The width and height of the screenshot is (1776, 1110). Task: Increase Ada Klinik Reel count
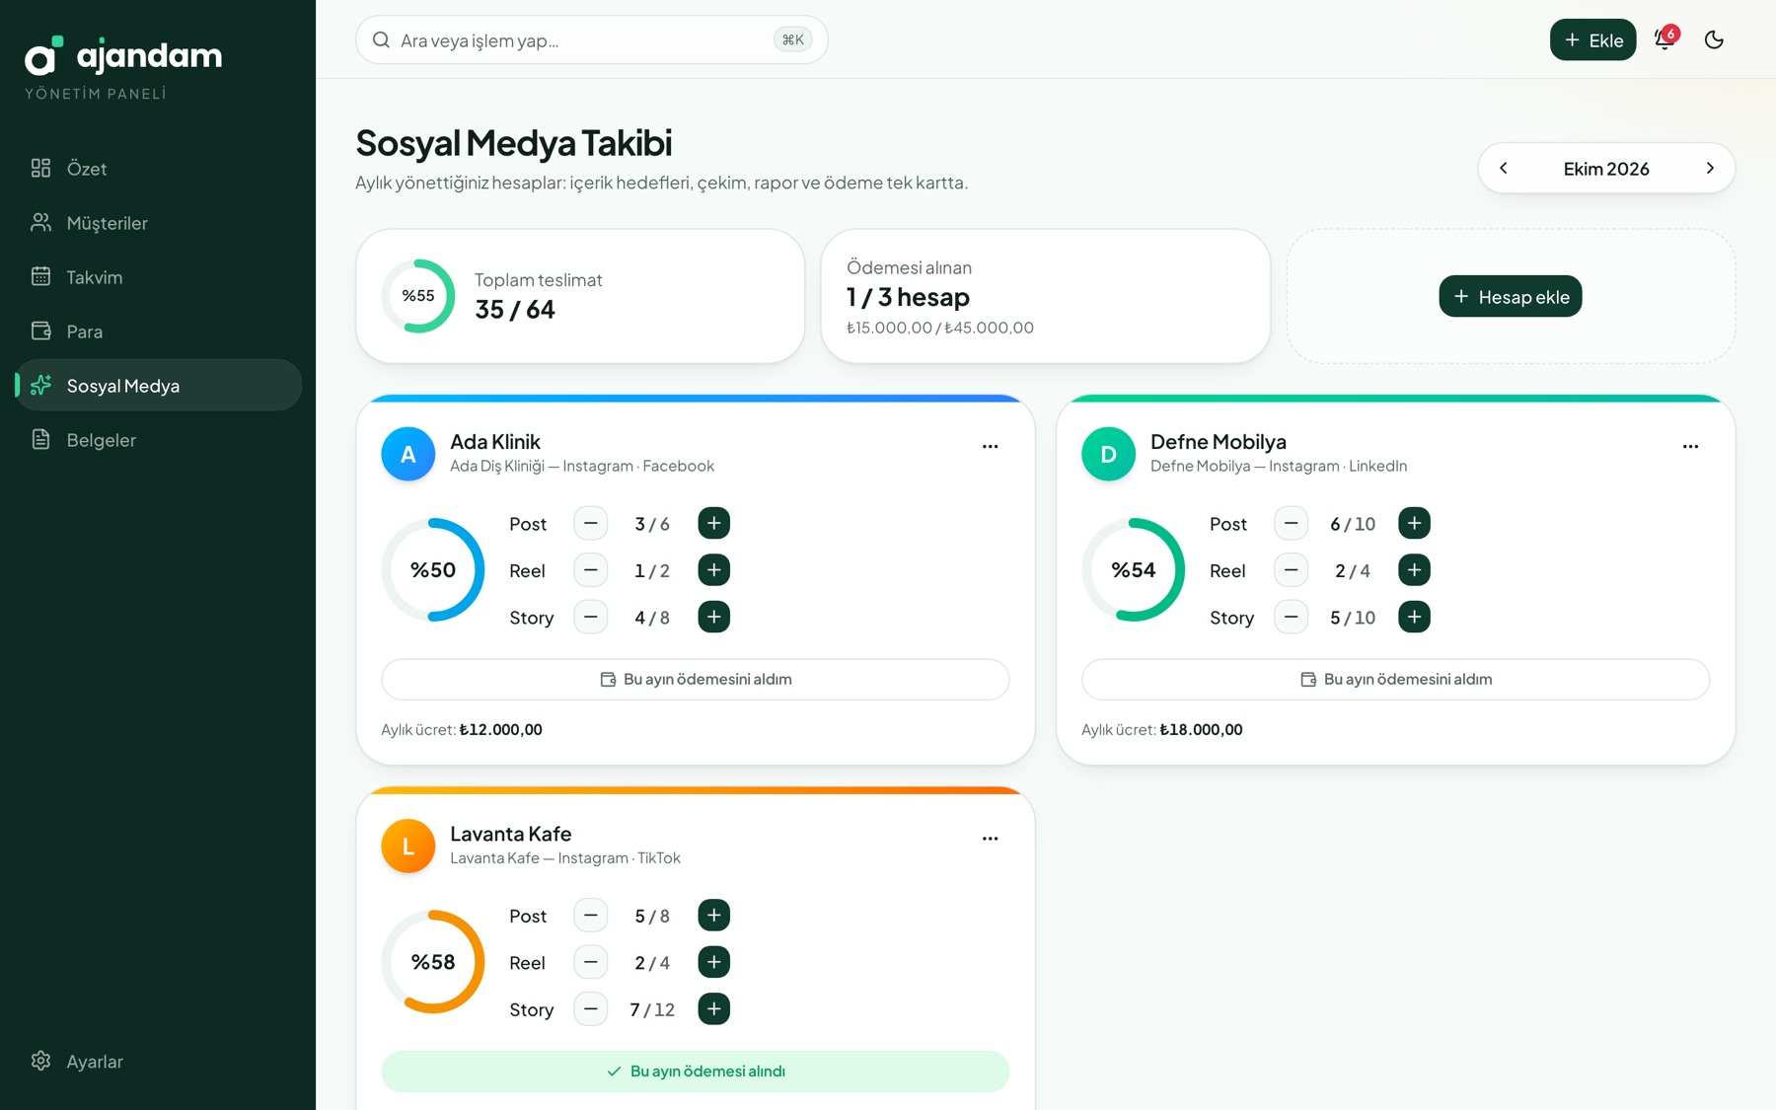[x=713, y=569]
